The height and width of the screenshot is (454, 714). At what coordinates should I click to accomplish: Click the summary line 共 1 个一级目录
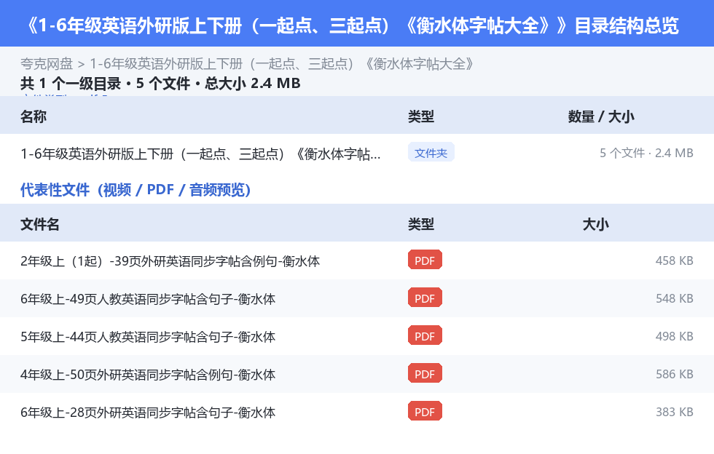click(160, 84)
